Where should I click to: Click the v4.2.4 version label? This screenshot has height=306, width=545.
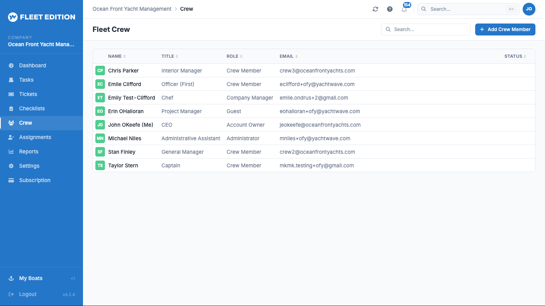tap(69, 294)
